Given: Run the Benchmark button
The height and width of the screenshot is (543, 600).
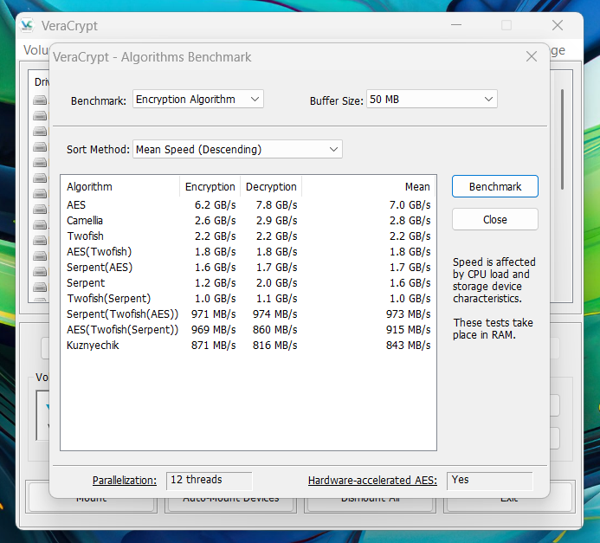Looking at the screenshot, I should 494,186.
